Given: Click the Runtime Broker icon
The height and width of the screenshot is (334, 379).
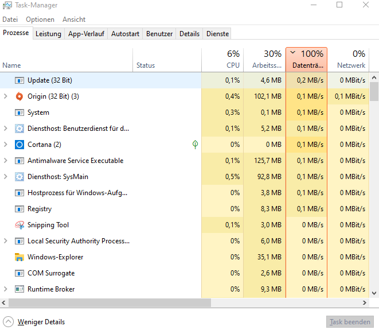Looking at the screenshot, I should pyautogui.click(x=19, y=289).
